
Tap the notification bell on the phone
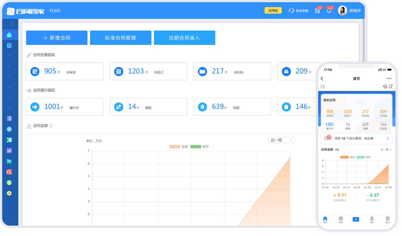coord(390,87)
